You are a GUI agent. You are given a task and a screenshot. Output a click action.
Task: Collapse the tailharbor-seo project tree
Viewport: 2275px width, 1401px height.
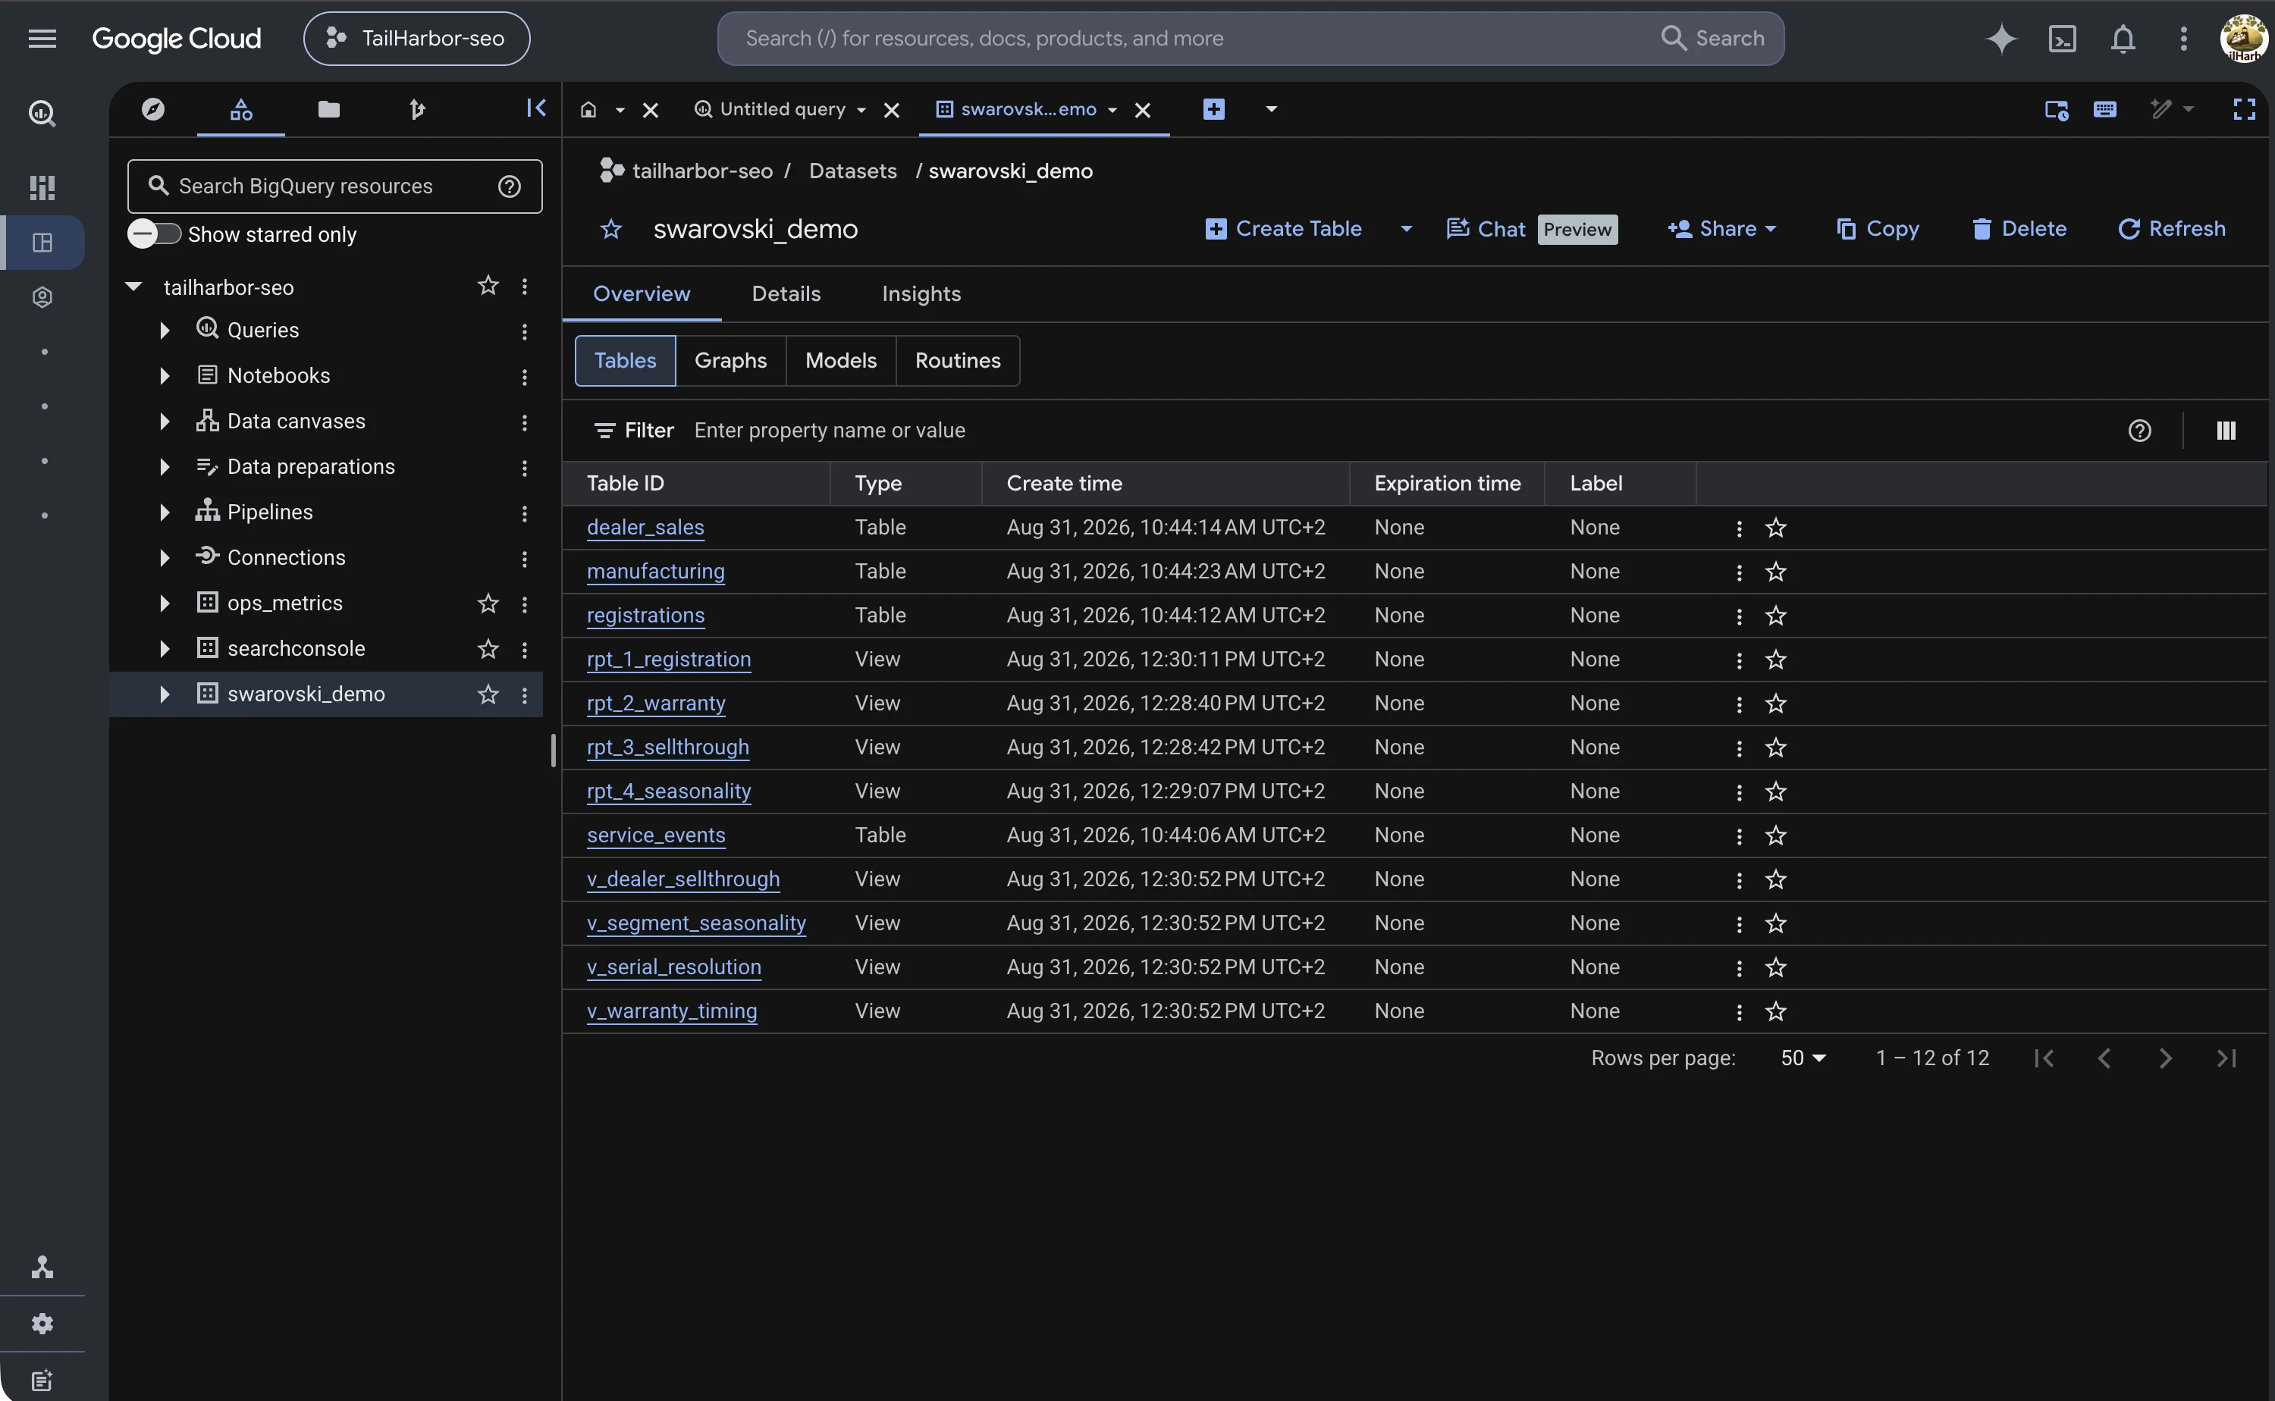click(x=133, y=287)
